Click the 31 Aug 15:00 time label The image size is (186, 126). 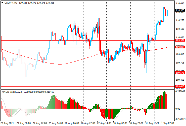tap(152, 123)
